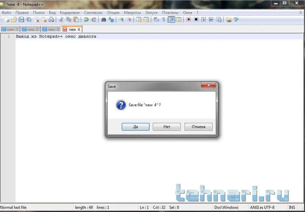Open Find with binoculars icon

tap(104, 19)
